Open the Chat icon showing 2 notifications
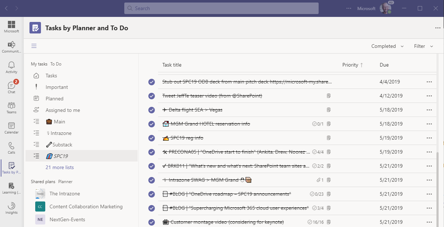The width and height of the screenshot is (444, 227). pyautogui.click(x=11, y=86)
